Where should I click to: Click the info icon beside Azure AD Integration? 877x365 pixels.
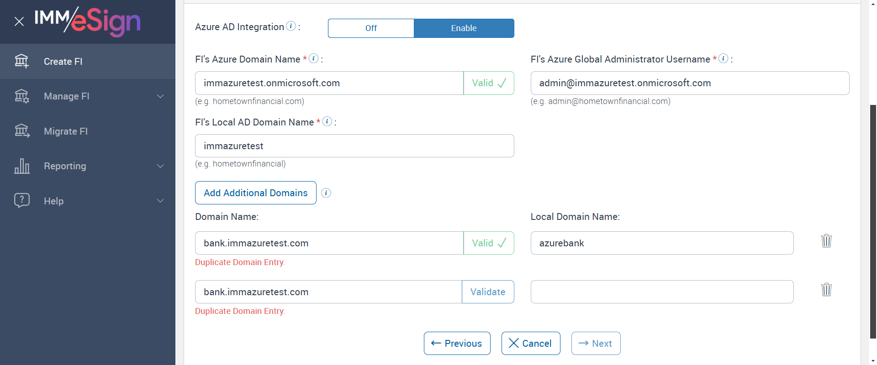click(x=291, y=26)
